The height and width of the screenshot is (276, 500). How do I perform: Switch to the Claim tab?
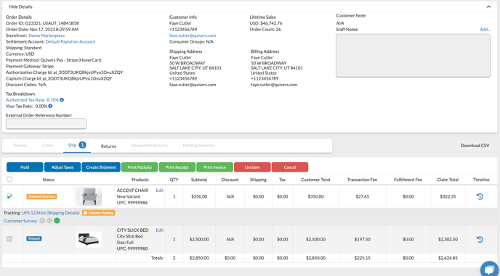[47, 146]
